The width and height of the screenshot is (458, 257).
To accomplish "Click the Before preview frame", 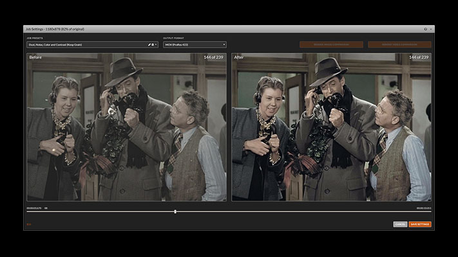I will [x=126, y=127].
